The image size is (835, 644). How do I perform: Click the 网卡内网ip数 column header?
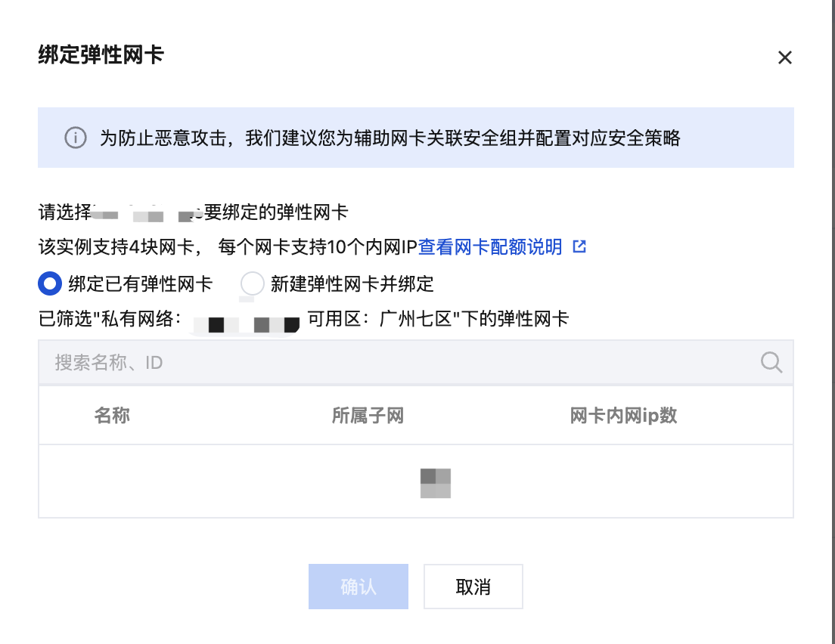click(623, 415)
